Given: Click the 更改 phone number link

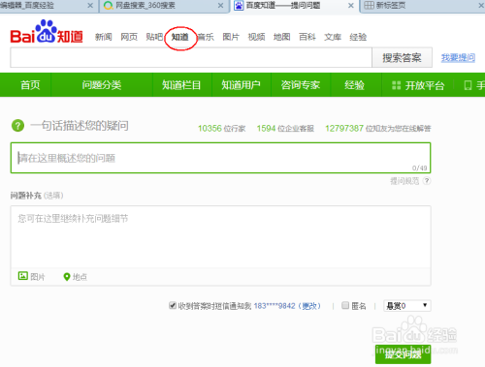Looking at the screenshot, I should click(x=309, y=306).
